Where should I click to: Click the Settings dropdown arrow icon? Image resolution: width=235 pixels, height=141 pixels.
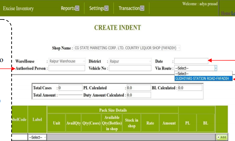106,8
